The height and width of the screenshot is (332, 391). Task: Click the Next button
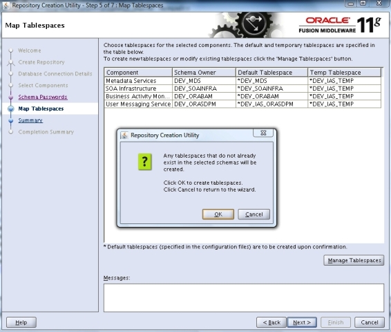click(302, 322)
